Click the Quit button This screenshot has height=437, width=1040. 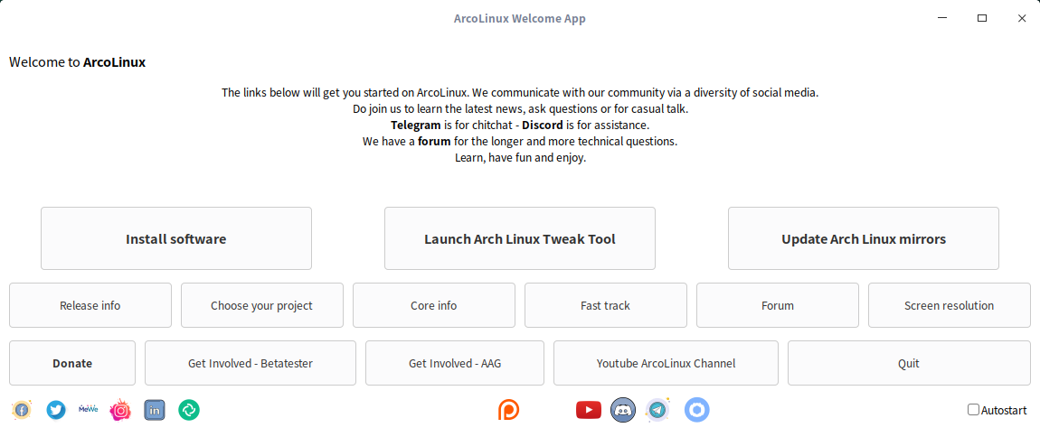tap(909, 363)
